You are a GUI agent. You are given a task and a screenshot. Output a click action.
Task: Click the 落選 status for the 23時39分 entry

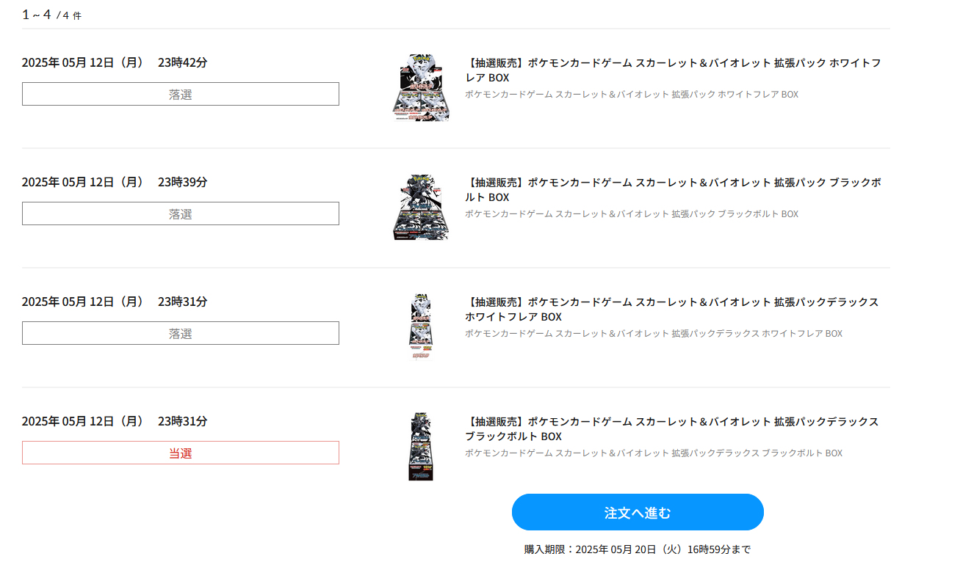coord(181,213)
